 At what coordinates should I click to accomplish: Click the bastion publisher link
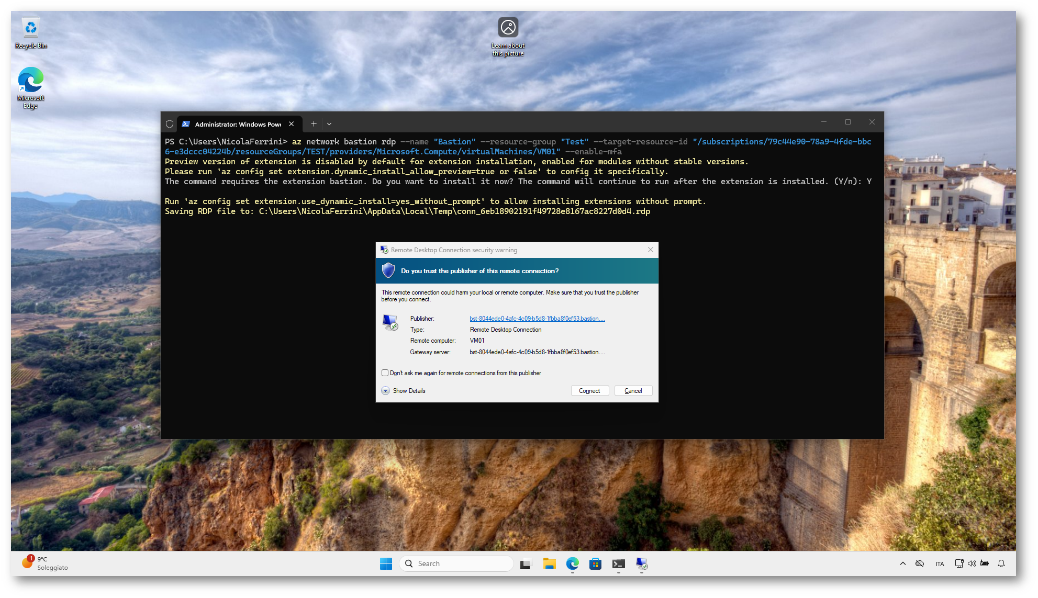pos(537,319)
